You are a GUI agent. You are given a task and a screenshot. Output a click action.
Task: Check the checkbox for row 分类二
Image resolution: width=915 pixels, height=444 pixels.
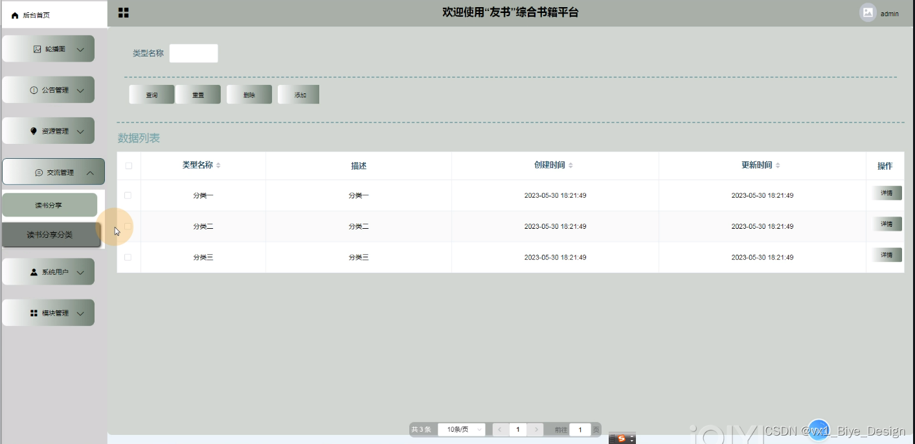128,226
